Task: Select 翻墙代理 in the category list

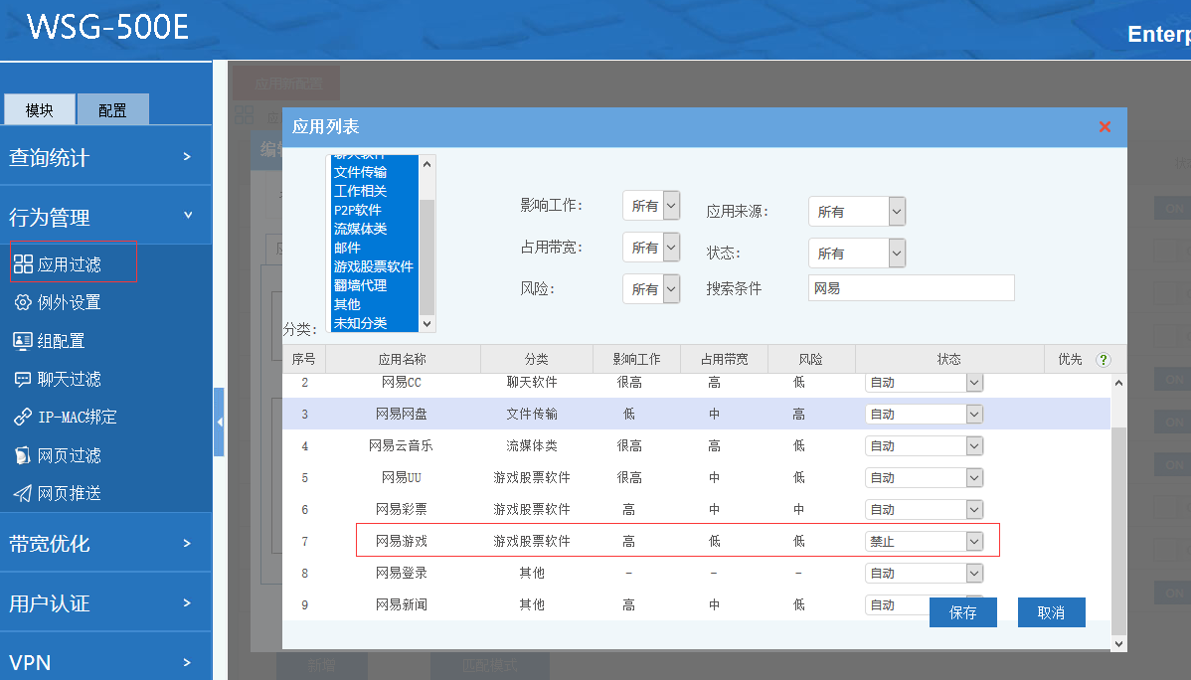Action: pyautogui.click(x=361, y=285)
